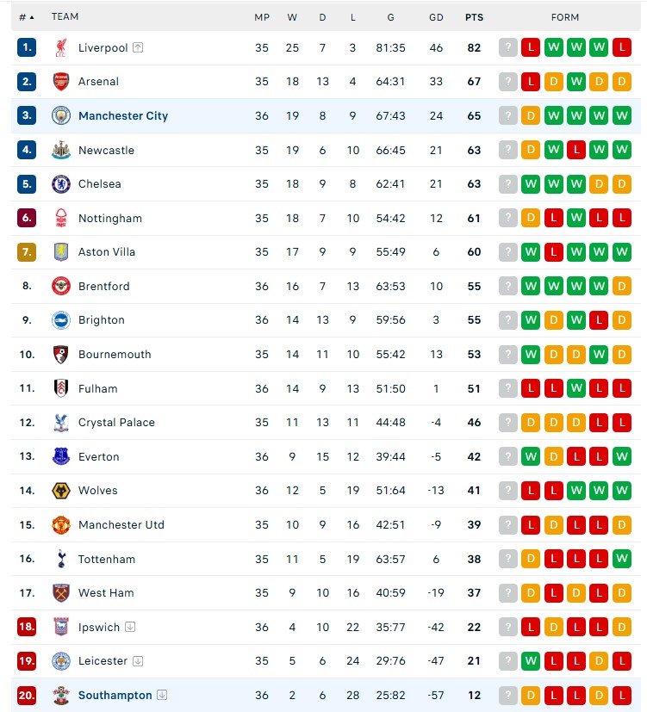Open the Manchester City crest icon
647x712 pixels.
tap(61, 115)
